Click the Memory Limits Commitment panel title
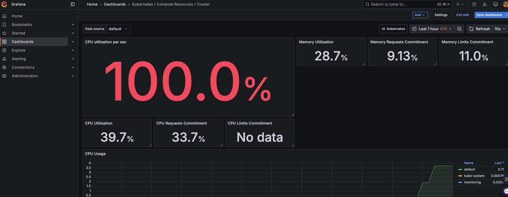Screen dimensions: 508x197 pos(467,42)
